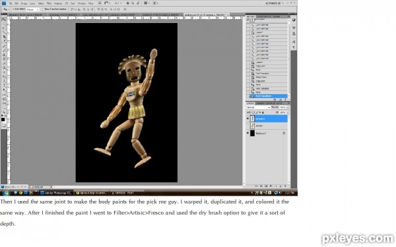Viewport: 396px width, 247px height.
Task: Click the Rotate View tool in application bar
Action: [x=138, y=3]
